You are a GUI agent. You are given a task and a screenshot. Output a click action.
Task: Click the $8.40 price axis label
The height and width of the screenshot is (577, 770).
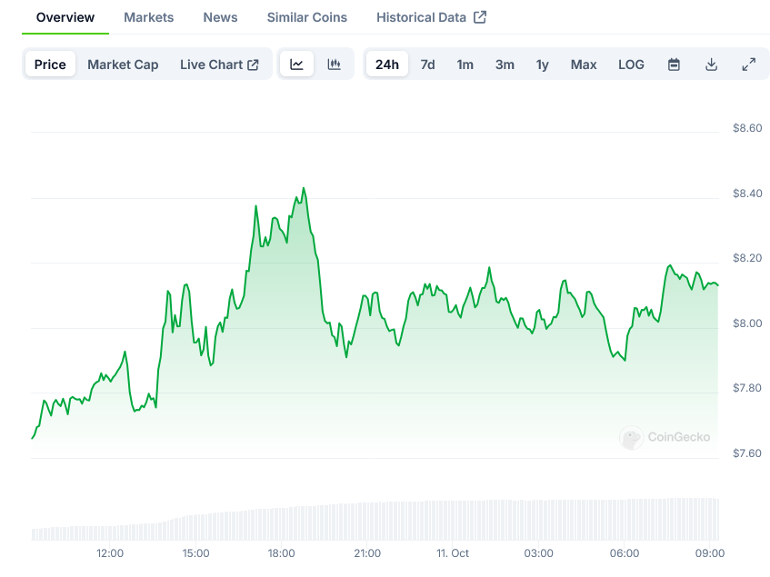tap(747, 194)
